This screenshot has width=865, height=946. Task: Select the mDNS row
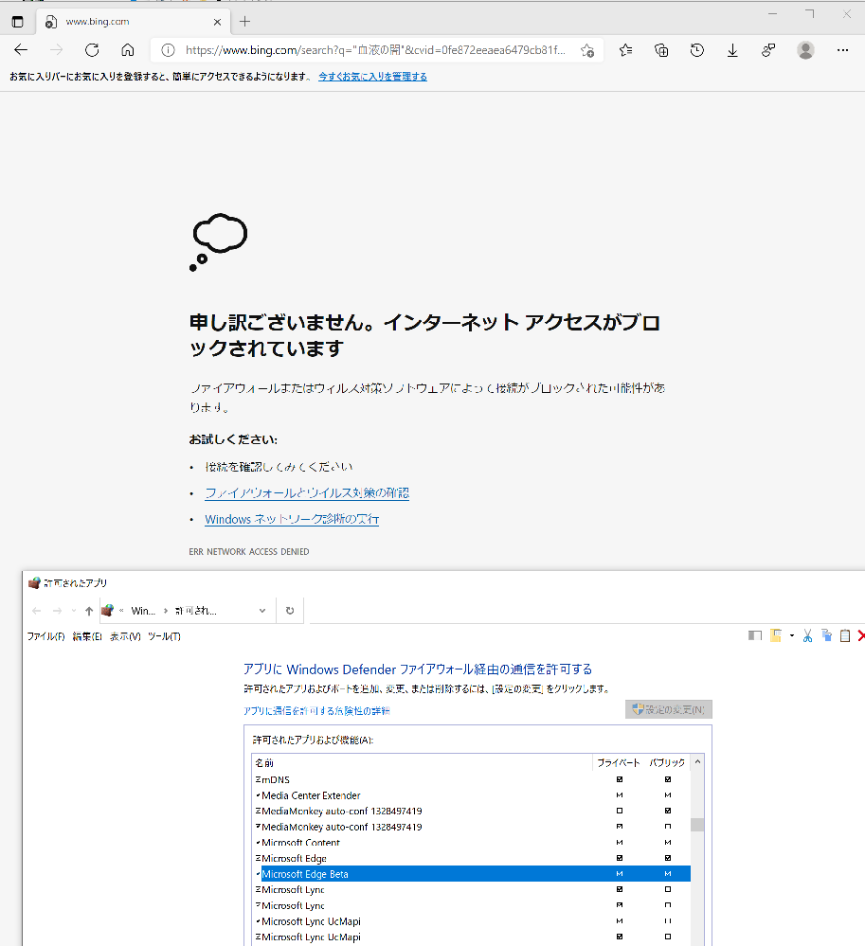click(x=472, y=779)
